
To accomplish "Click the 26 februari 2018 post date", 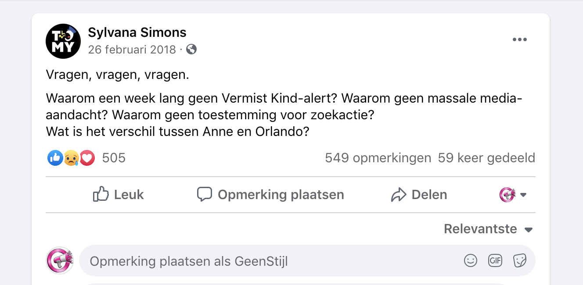I will click(x=132, y=50).
